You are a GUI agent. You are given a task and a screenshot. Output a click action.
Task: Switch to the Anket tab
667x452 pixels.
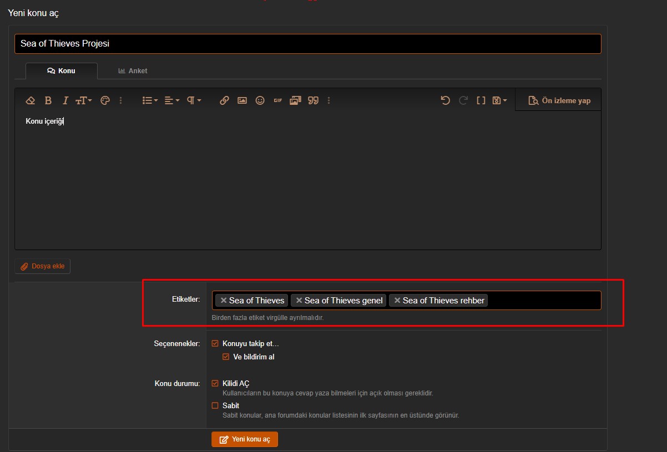[133, 71]
